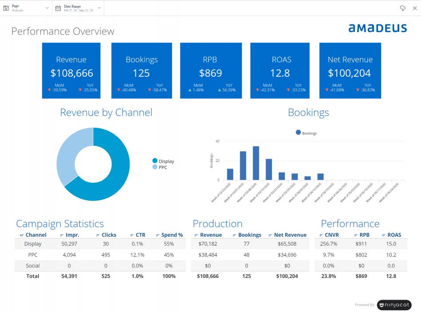
Task: Toggle the Bookings series in chart legend
Action: pyautogui.click(x=298, y=133)
